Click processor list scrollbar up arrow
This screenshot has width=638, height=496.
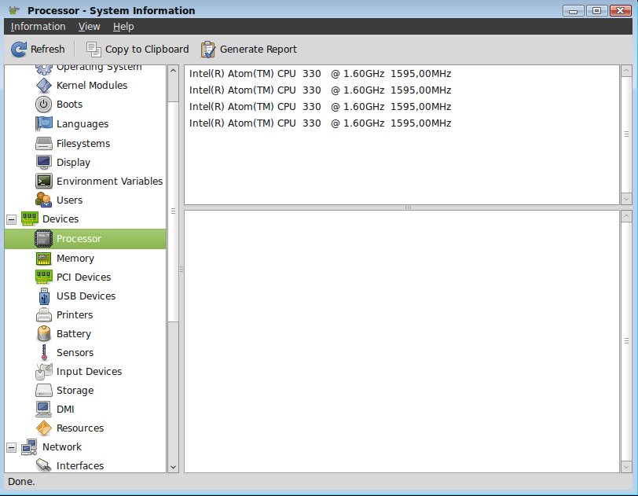coord(627,71)
